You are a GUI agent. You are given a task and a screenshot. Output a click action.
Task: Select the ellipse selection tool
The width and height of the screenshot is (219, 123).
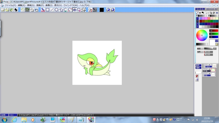pos(56,10)
